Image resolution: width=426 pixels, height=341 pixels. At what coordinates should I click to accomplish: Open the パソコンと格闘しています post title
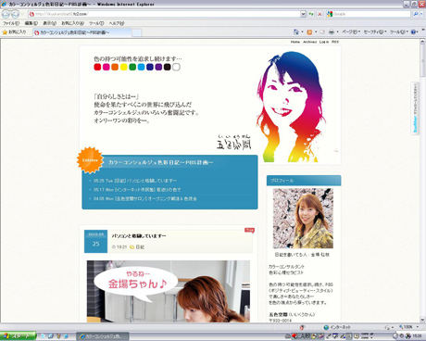pos(139,236)
